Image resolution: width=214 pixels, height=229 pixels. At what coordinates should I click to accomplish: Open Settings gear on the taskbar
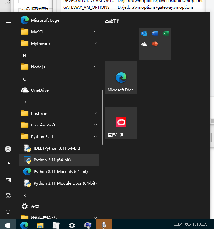pyautogui.click(x=72, y=225)
